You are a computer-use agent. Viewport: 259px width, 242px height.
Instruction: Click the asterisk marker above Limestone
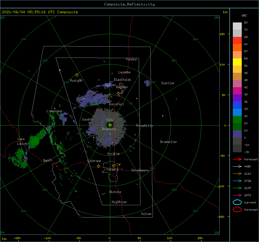coord(54,108)
